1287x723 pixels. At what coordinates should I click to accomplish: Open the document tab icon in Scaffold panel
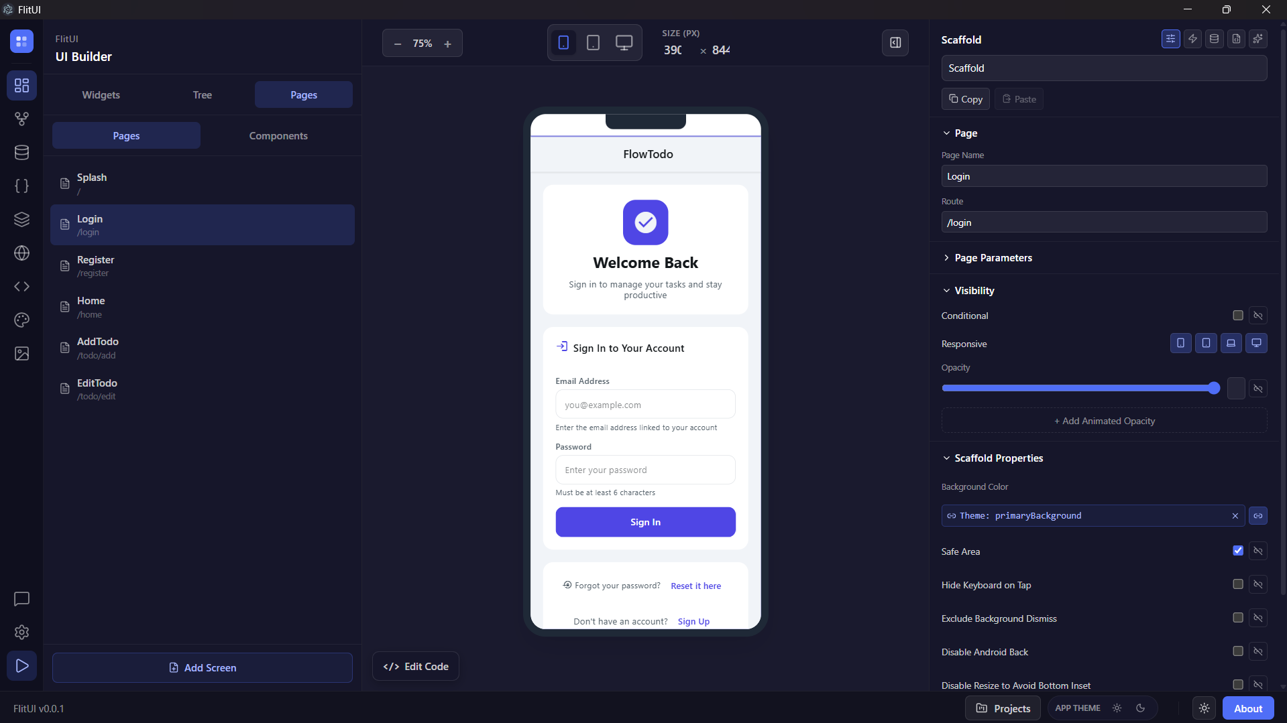click(x=1236, y=39)
